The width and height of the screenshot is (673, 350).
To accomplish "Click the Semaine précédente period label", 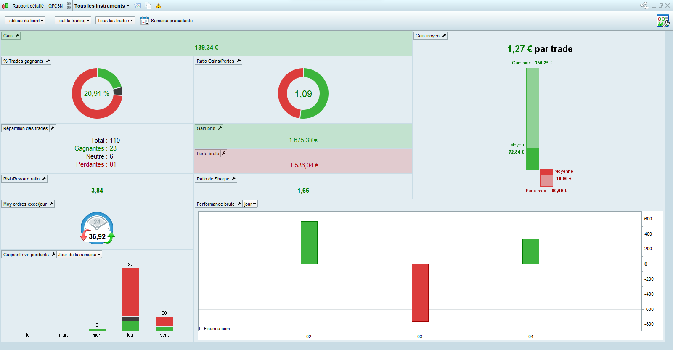I will click(x=172, y=21).
